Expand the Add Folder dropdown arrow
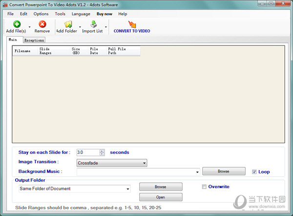 pos(80,27)
